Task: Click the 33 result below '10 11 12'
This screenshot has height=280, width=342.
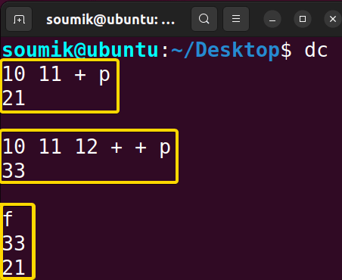Action: 14,171
